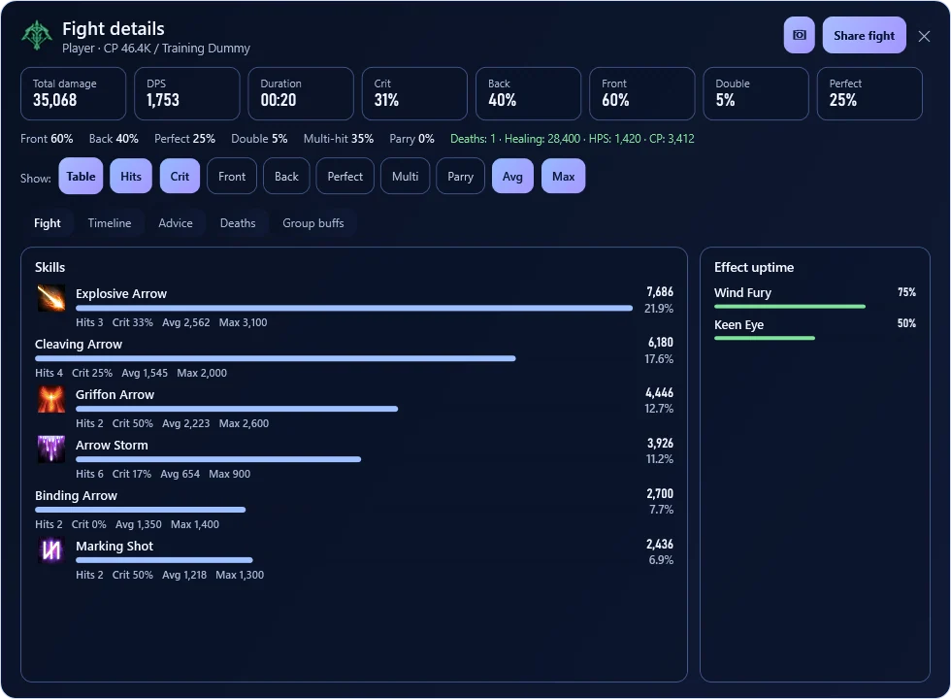Click the Griffon Arrow damage value 4,446

[x=659, y=392]
